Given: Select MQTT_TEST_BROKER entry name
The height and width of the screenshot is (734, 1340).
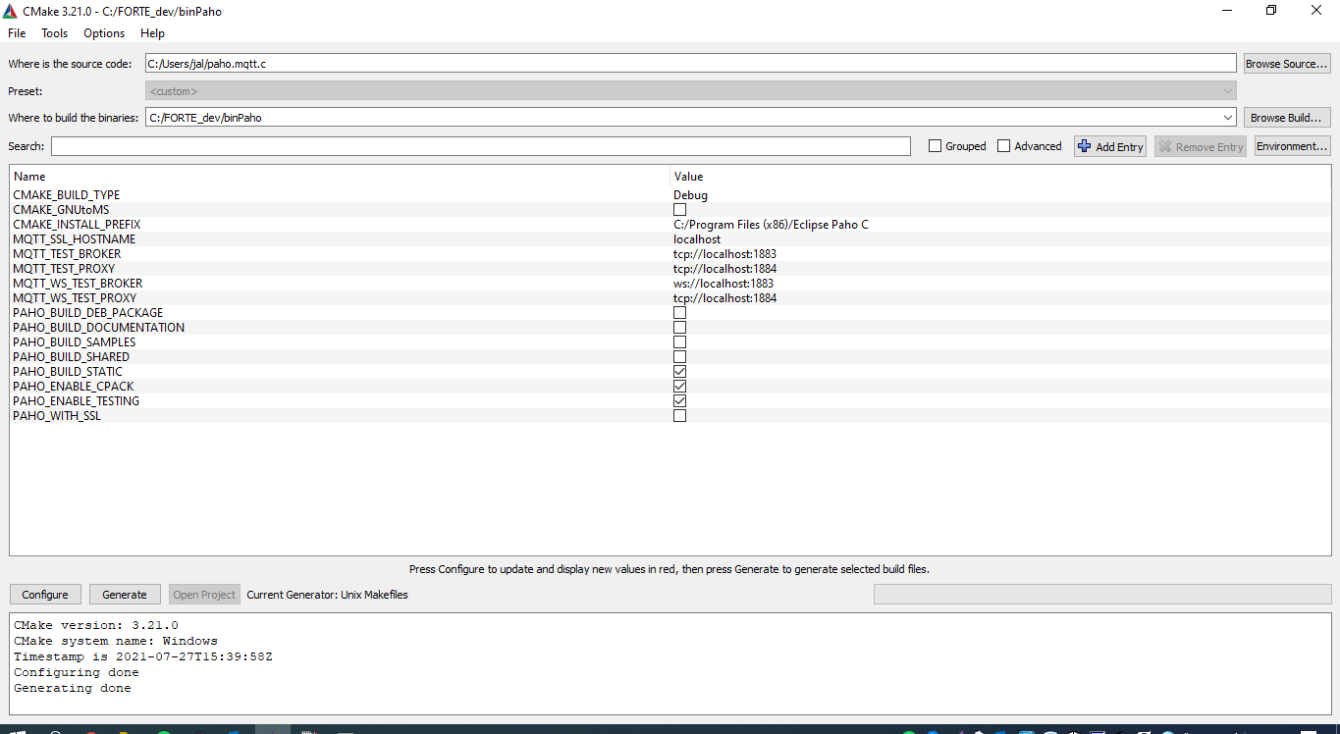Looking at the screenshot, I should pyautogui.click(x=67, y=254).
